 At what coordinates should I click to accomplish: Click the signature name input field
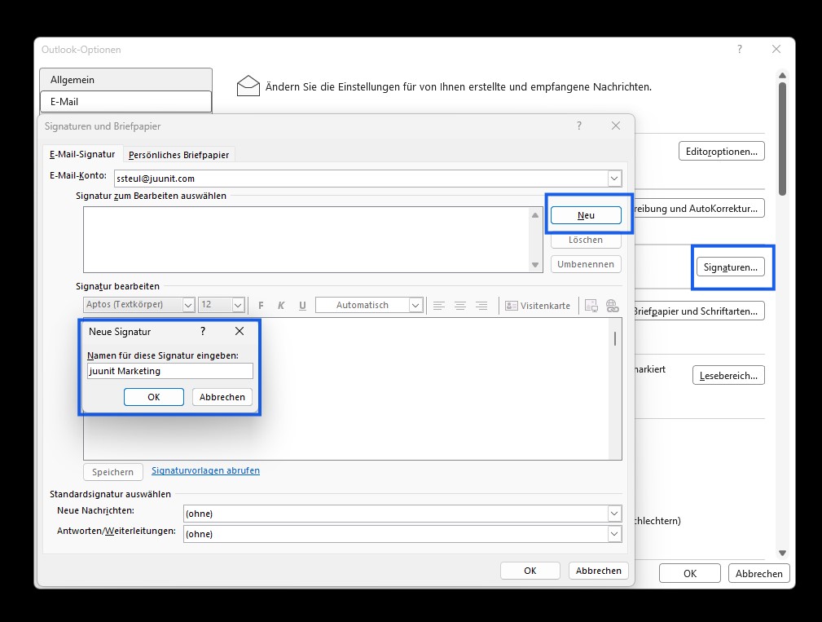click(169, 371)
